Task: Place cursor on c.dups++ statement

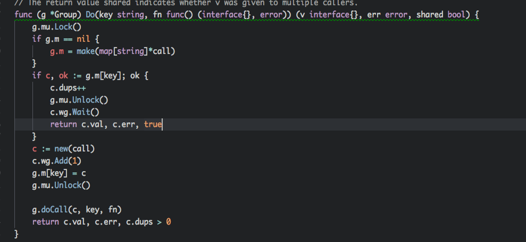Action: [67, 88]
